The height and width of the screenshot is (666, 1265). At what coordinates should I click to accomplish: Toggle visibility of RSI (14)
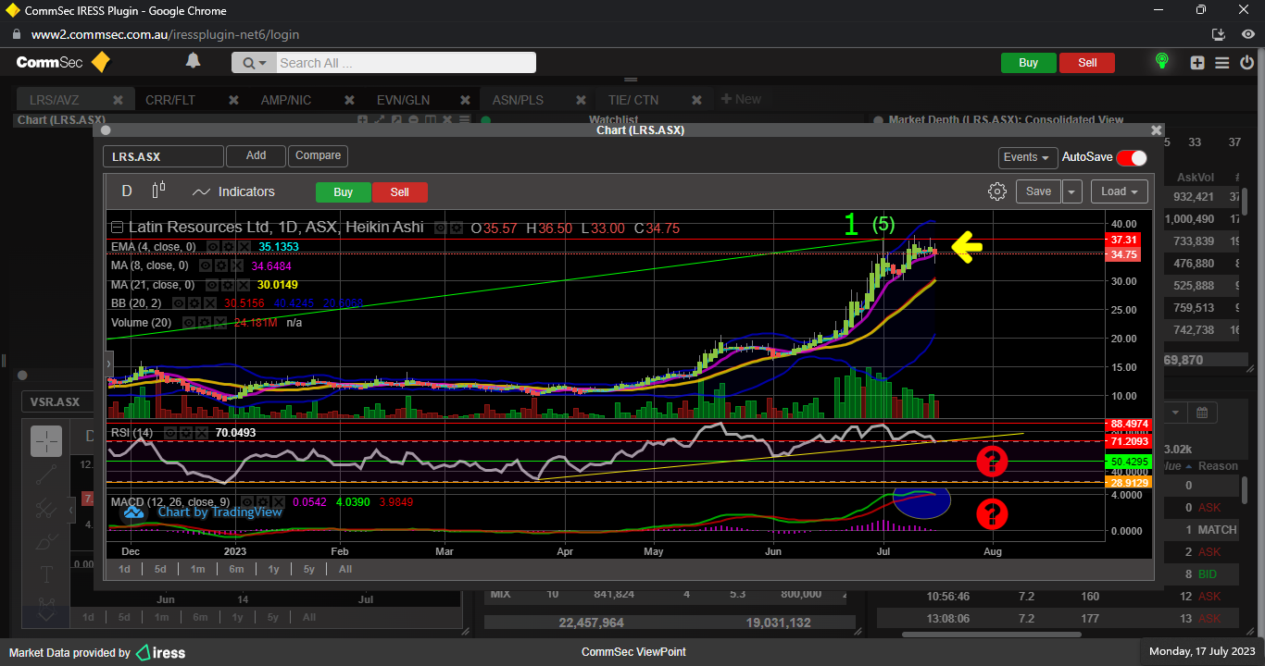(169, 432)
